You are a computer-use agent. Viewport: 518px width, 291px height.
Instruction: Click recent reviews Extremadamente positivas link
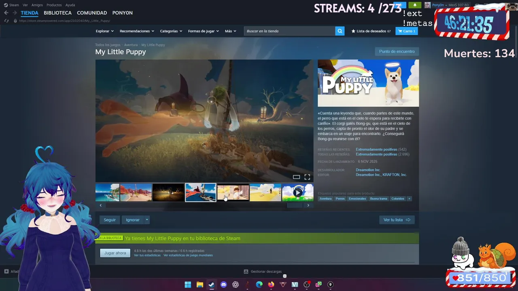tap(376, 150)
